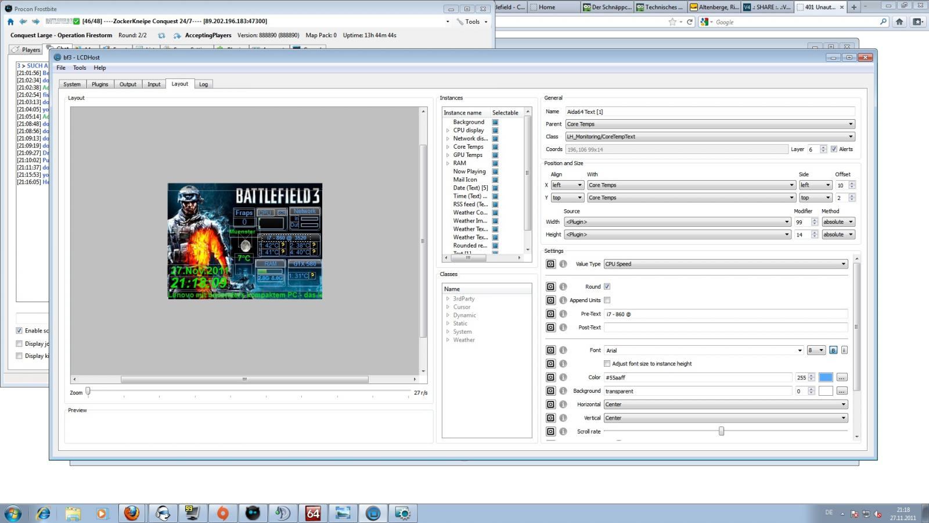The height and width of the screenshot is (523, 929).
Task: Click the Color picker ellipsis button
Action: click(x=841, y=378)
